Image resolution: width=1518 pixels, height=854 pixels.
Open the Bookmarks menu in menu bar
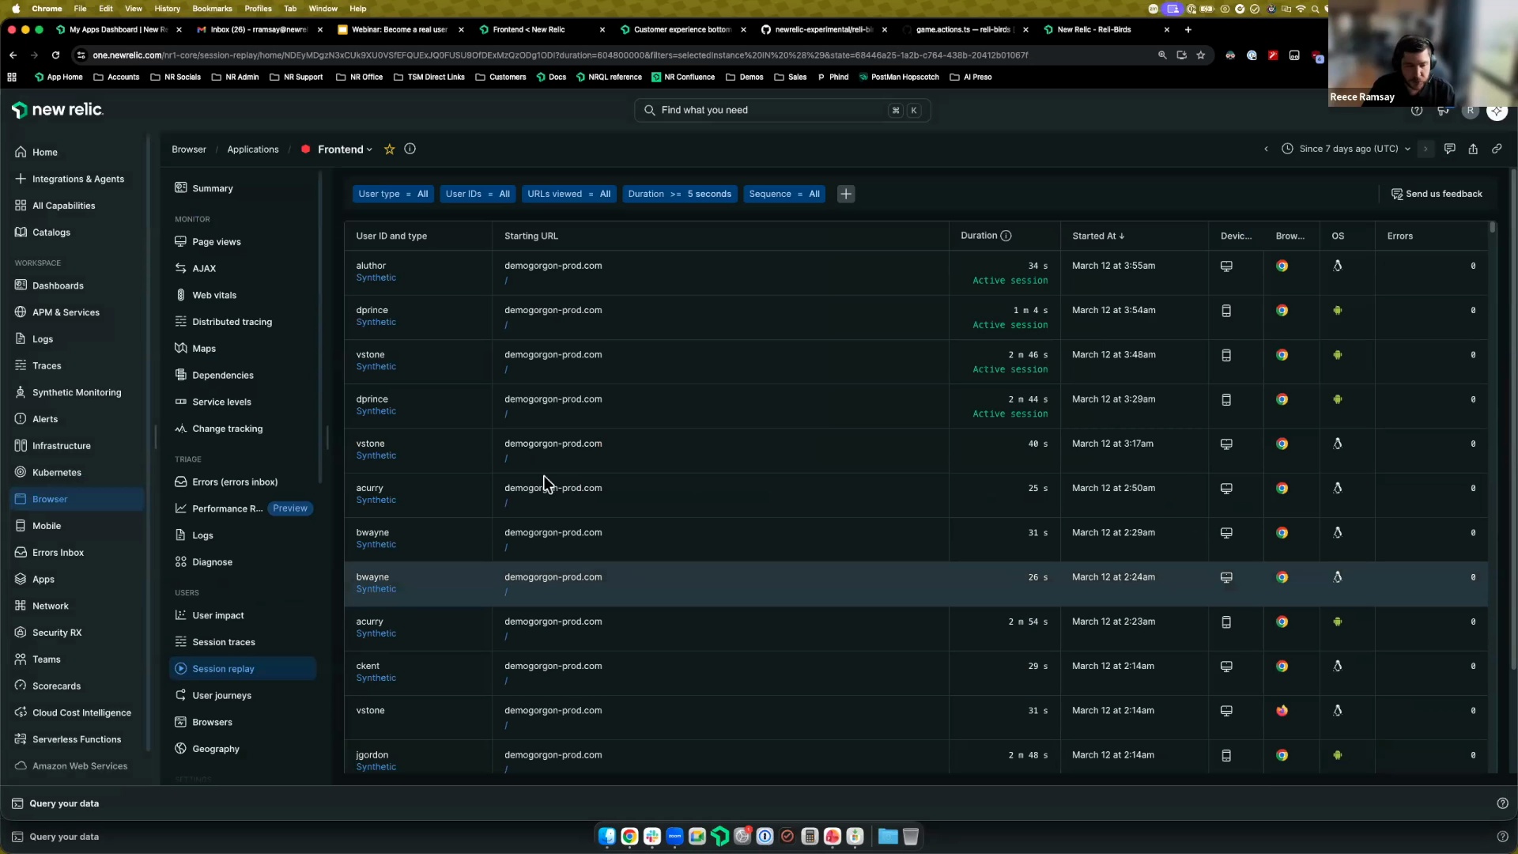point(212,9)
